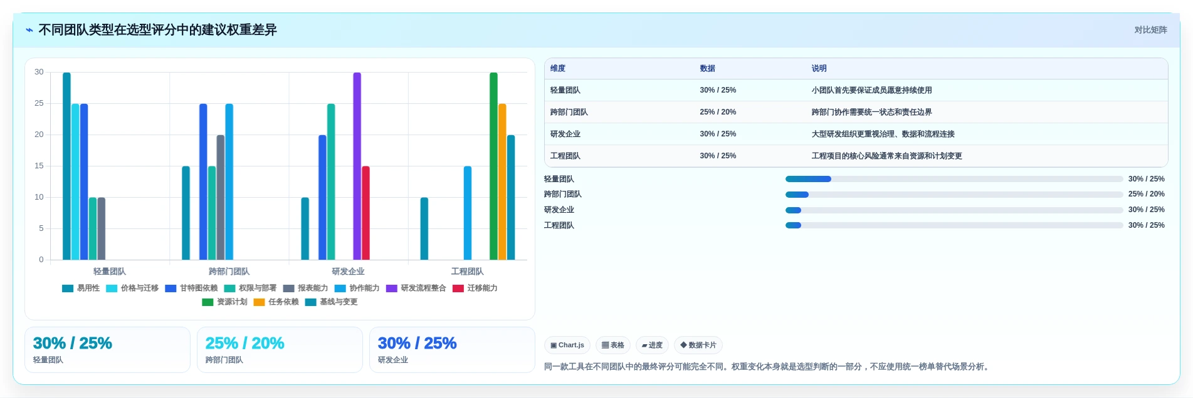Select the Chart.js tag chip
1193x398 pixels.
pyautogui.click(x=567, y=345)
